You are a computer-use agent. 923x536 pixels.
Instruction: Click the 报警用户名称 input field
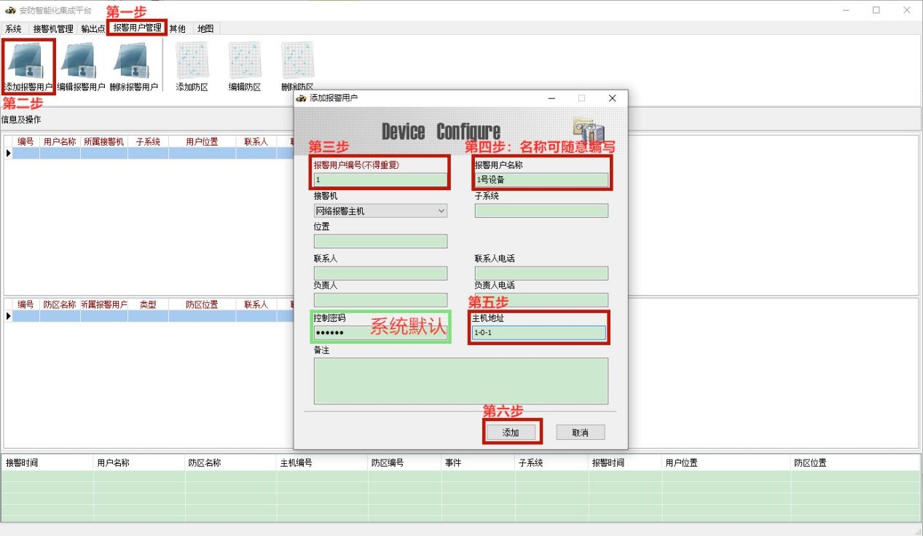pyautogui.click(x=541, y=179)
